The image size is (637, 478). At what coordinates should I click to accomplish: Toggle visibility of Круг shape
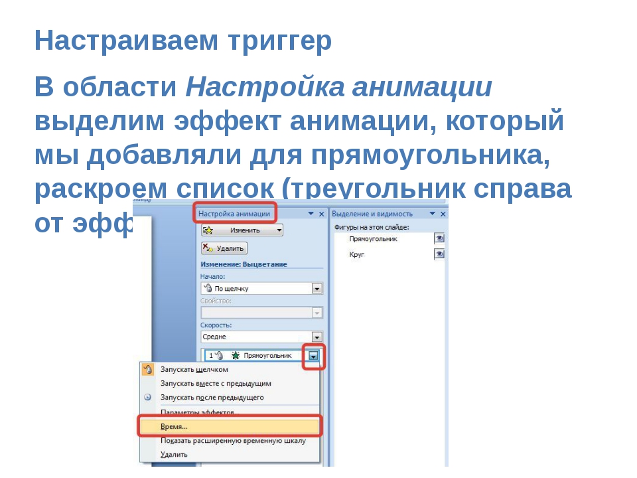[x=439, y=254]
